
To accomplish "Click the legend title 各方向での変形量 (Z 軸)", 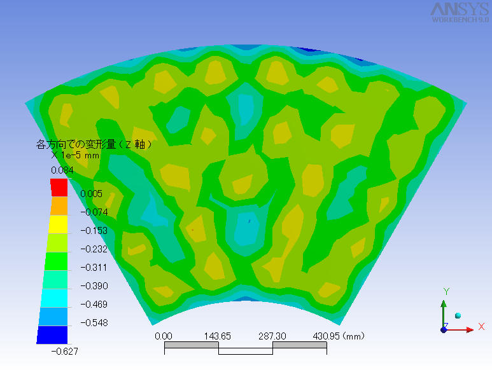I will [94, 144].
